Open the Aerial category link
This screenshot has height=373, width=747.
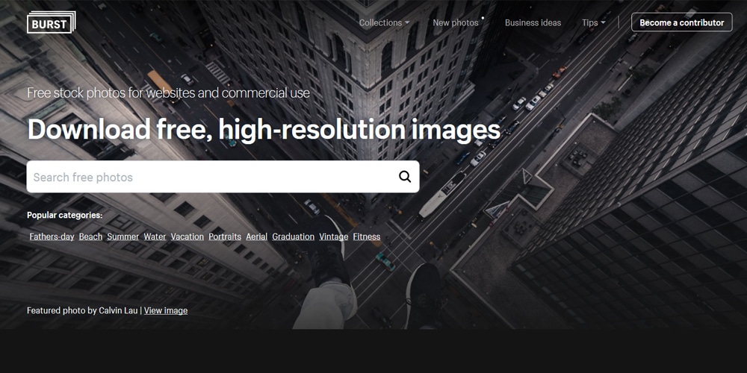tap(257, 236)
